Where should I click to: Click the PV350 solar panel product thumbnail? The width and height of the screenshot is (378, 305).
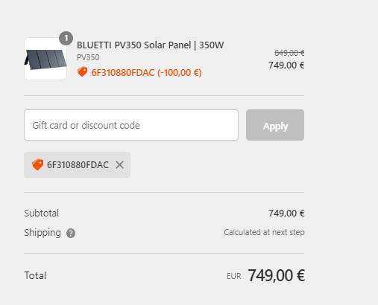pos(45,59)
